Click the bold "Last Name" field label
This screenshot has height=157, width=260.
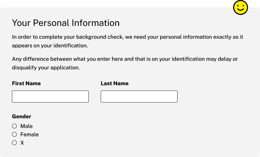tap(114, 83)
